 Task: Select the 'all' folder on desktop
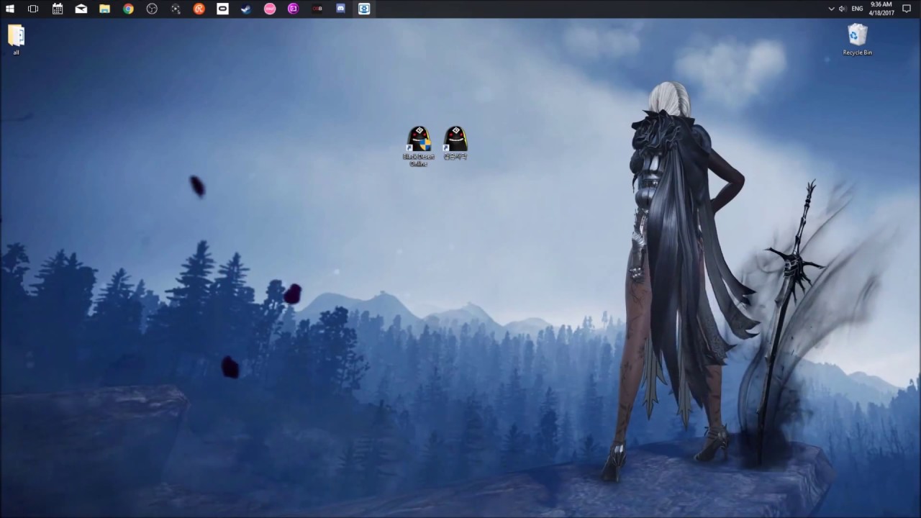[x=16, y=40]
